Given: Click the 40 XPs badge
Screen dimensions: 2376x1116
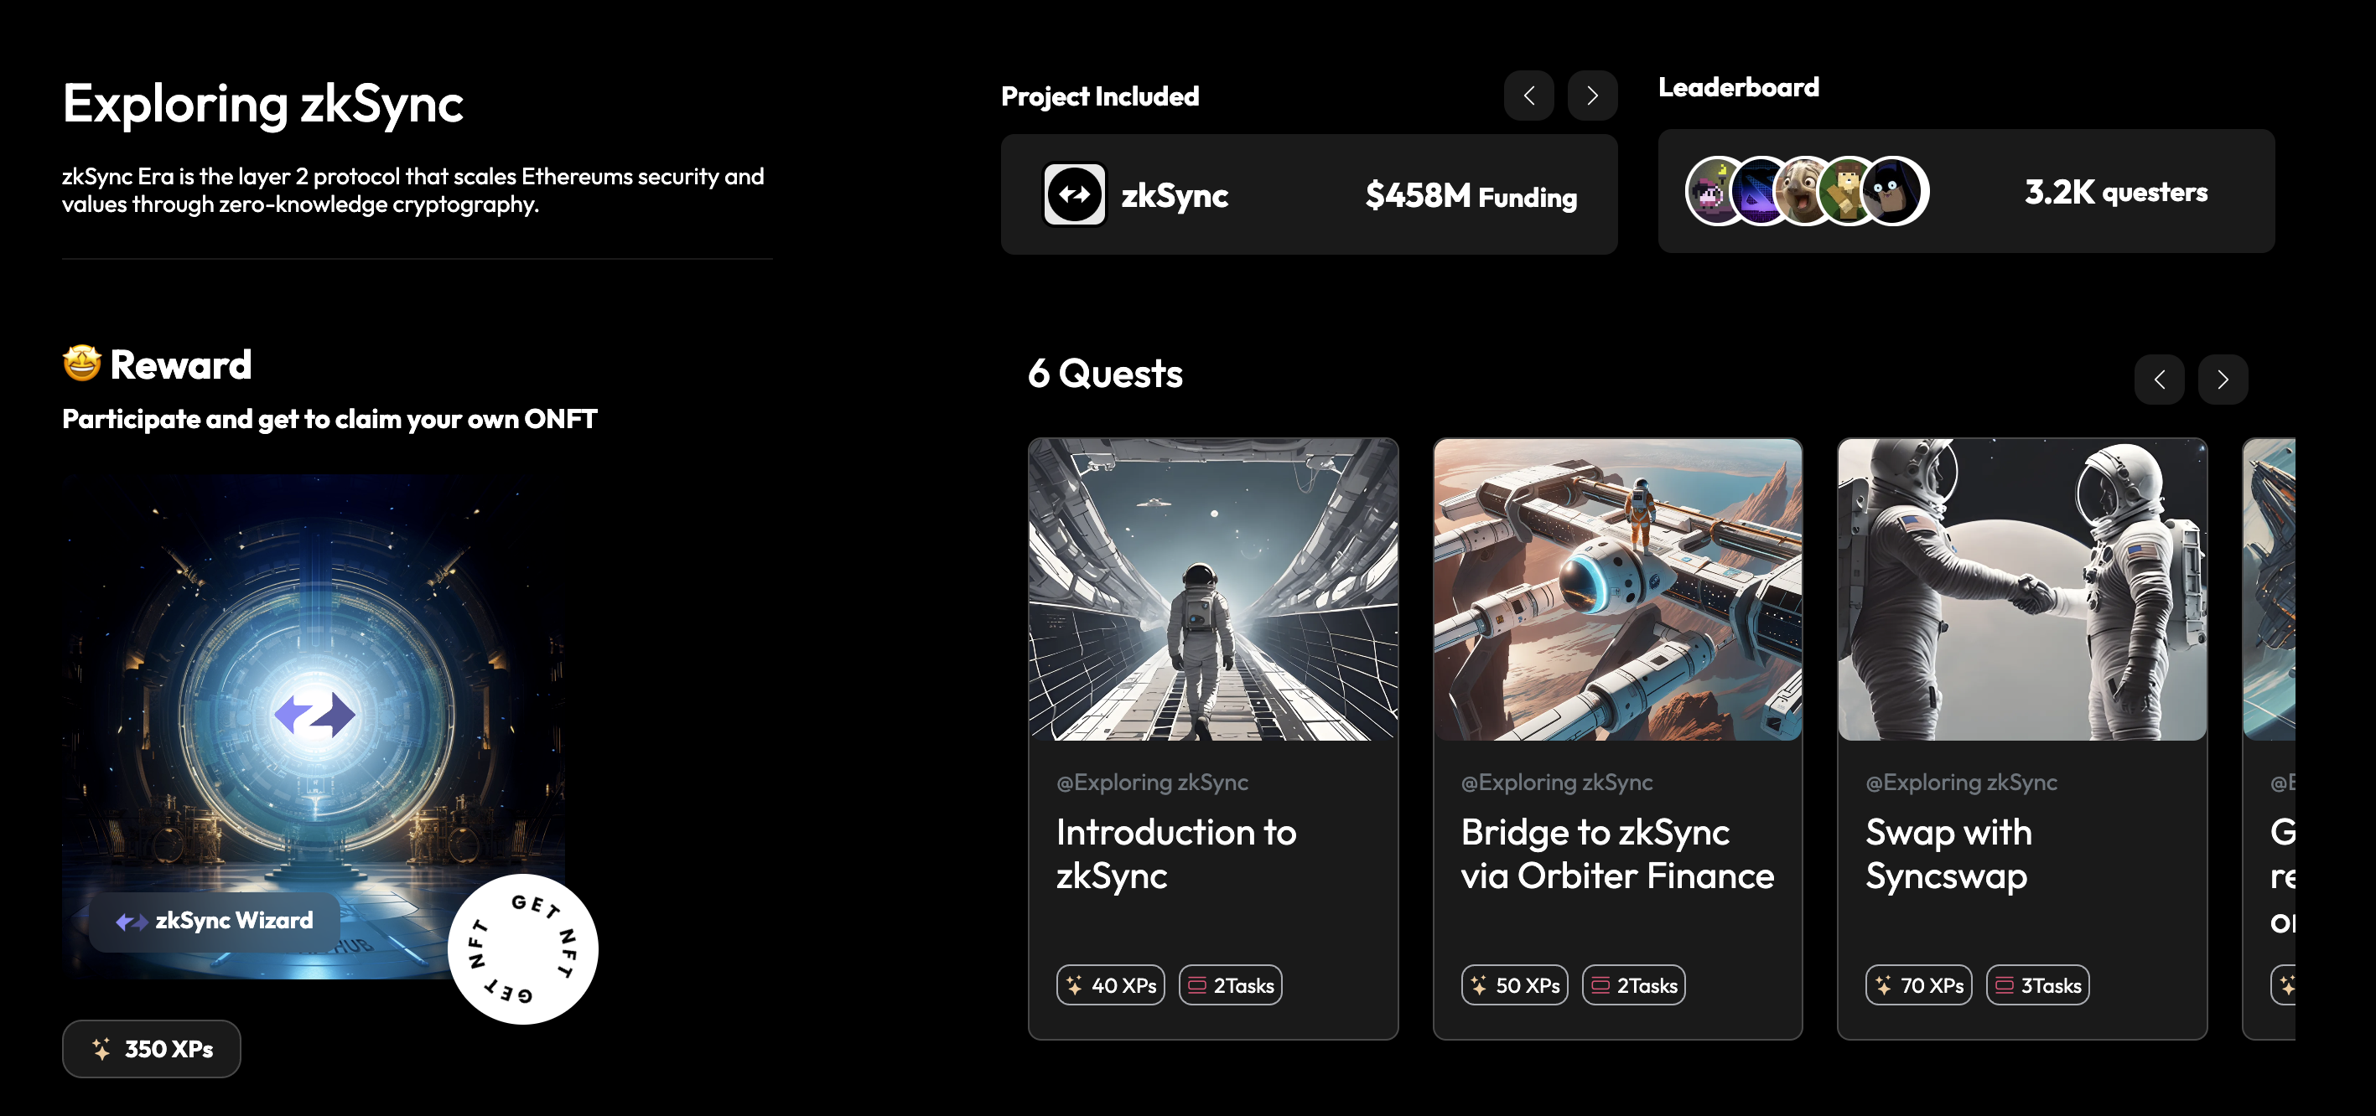Looking at the screenshot, I should click(x=1111, y=985).
